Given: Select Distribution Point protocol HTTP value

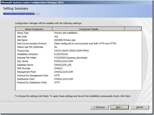Looking at the screenshot, I should tap(57, 82).
